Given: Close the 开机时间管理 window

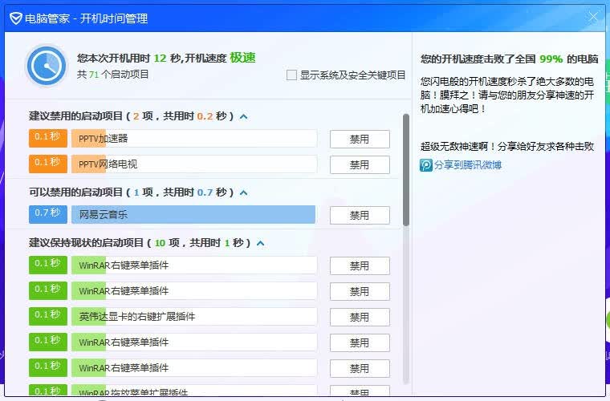Looking at the screenshot, I should click(593, 17).
